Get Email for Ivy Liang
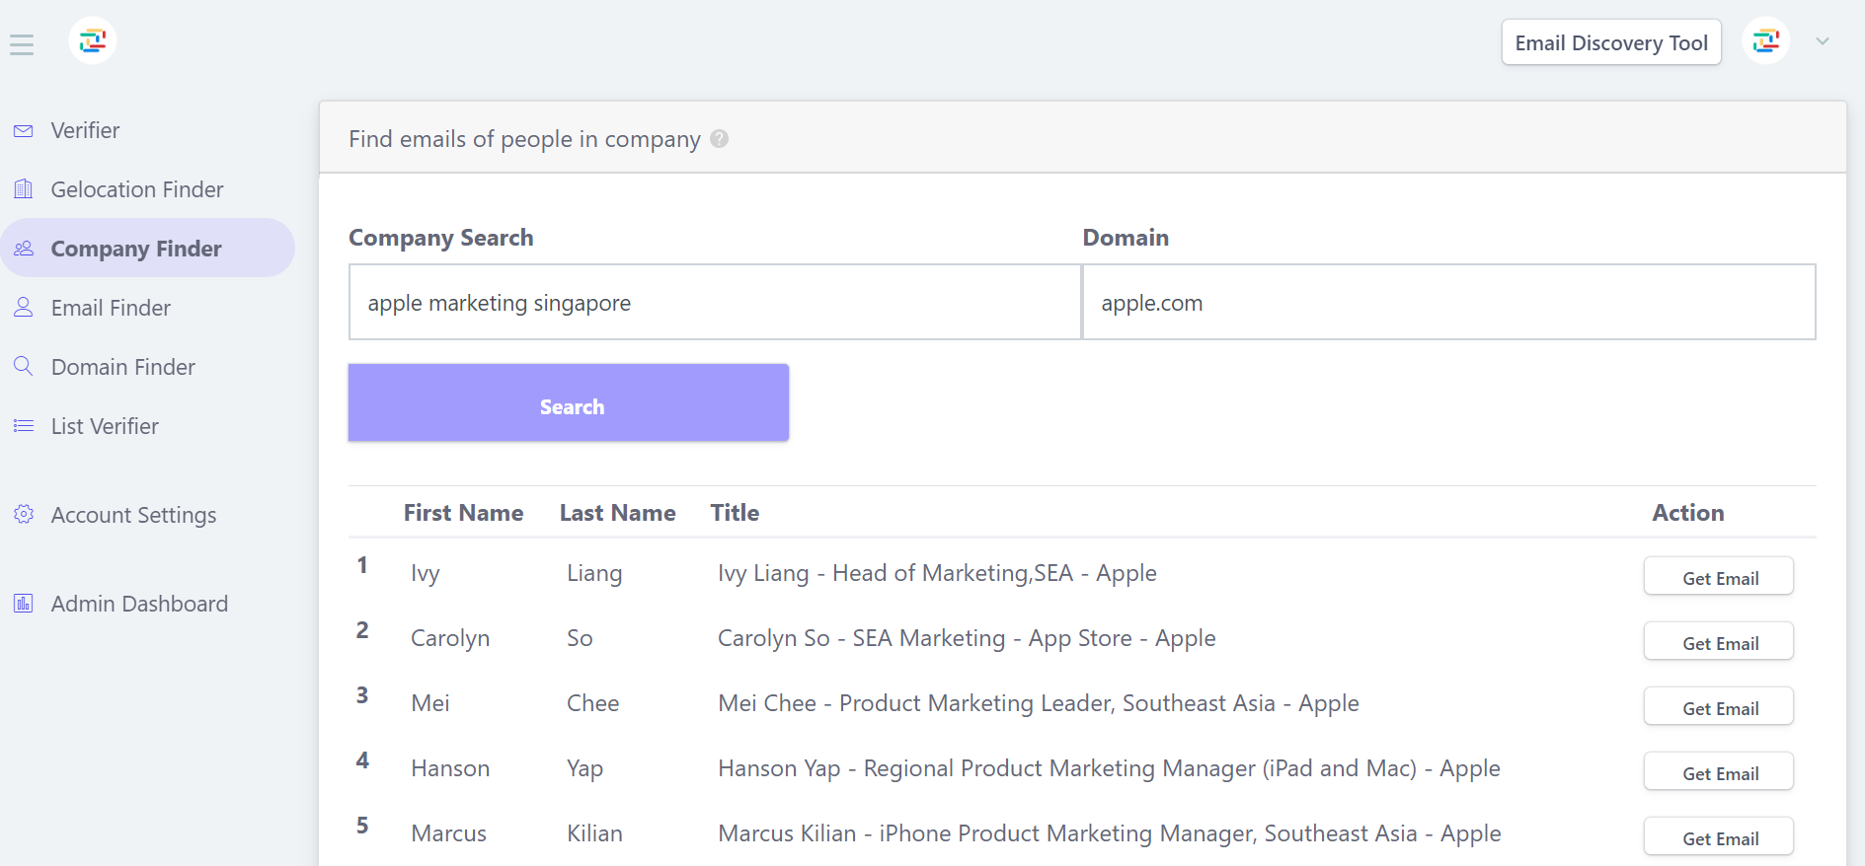The width and height of the screenshot is (1865, 866). pos(1718,578)
